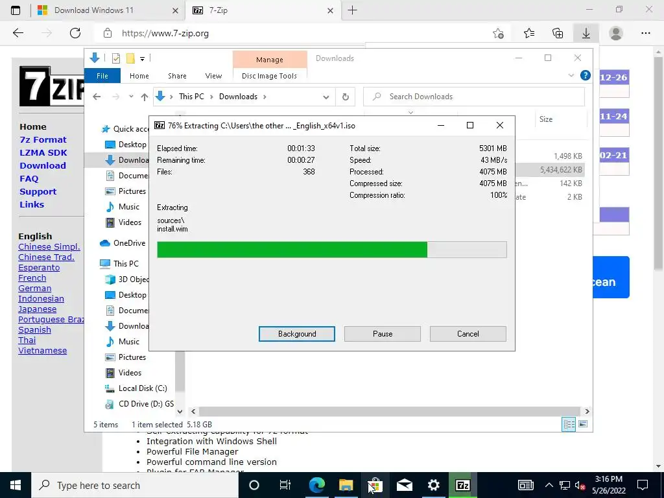The width and height of the screenshot is (664, 498).
Task: Expand the chevron after Downloads in breadcrumb
Action: coord(265,97)
